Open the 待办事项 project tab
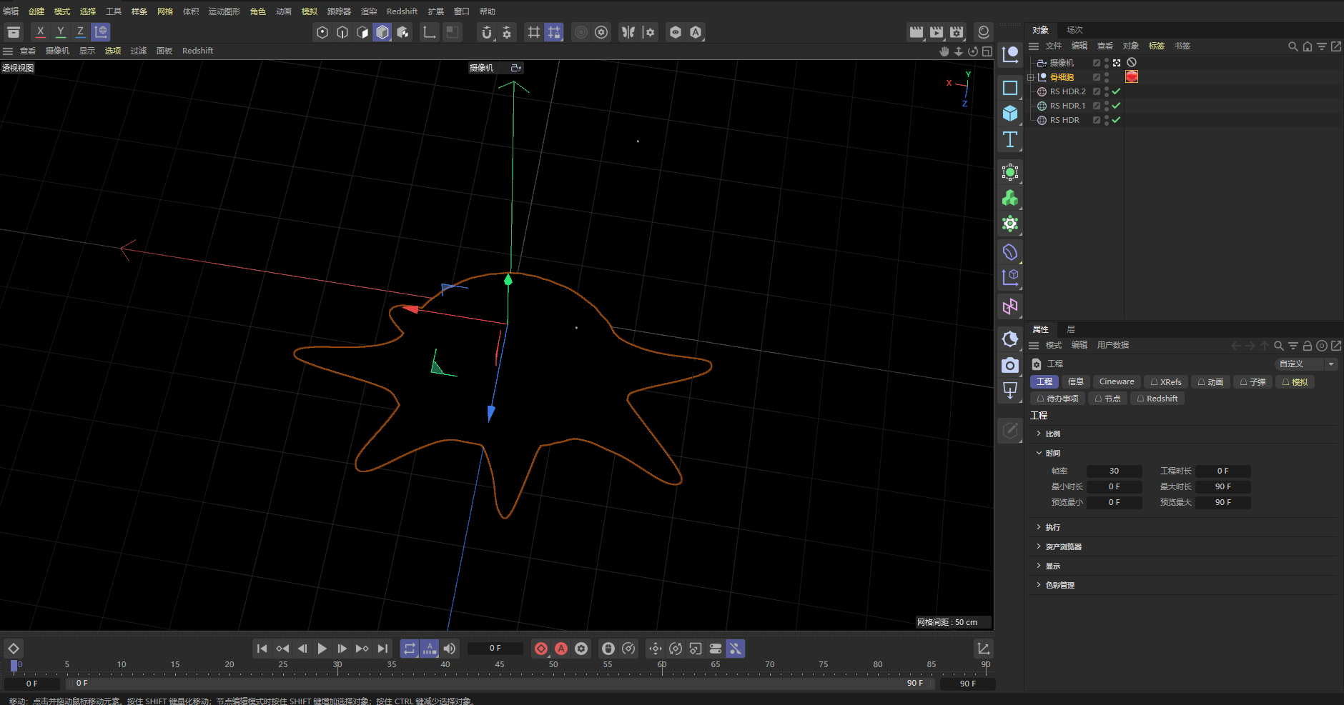The image size is (1344, 705). pyautogui.click(x=1057, y=399)
